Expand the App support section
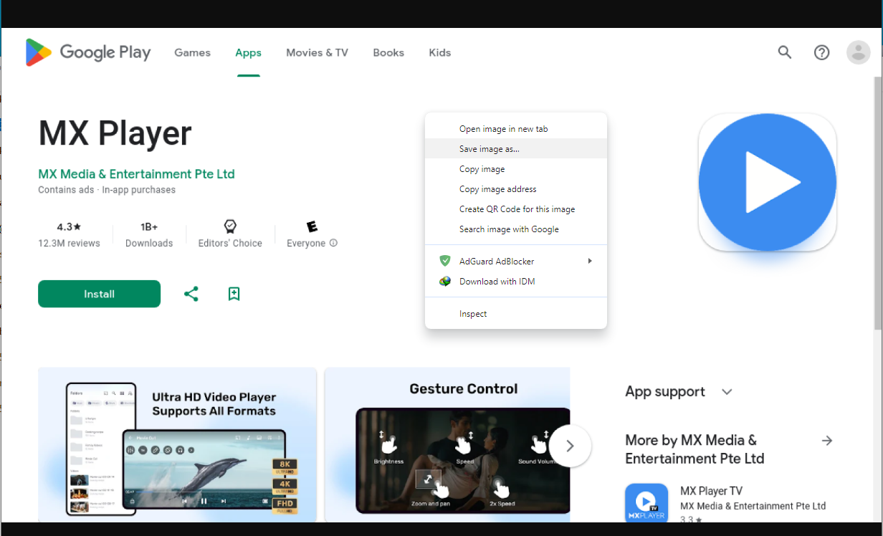Image resolution: width=883 pixels, height=536 pixels. point(727,392)
